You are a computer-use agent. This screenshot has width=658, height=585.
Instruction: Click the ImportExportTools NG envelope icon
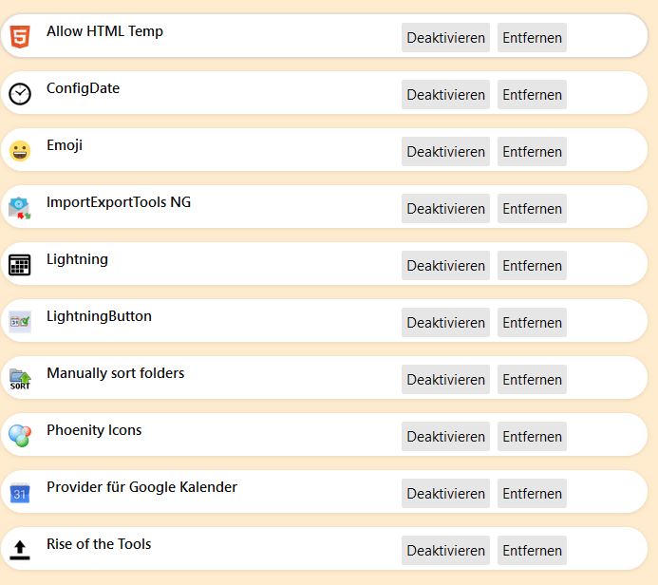(x=20, y=208)
